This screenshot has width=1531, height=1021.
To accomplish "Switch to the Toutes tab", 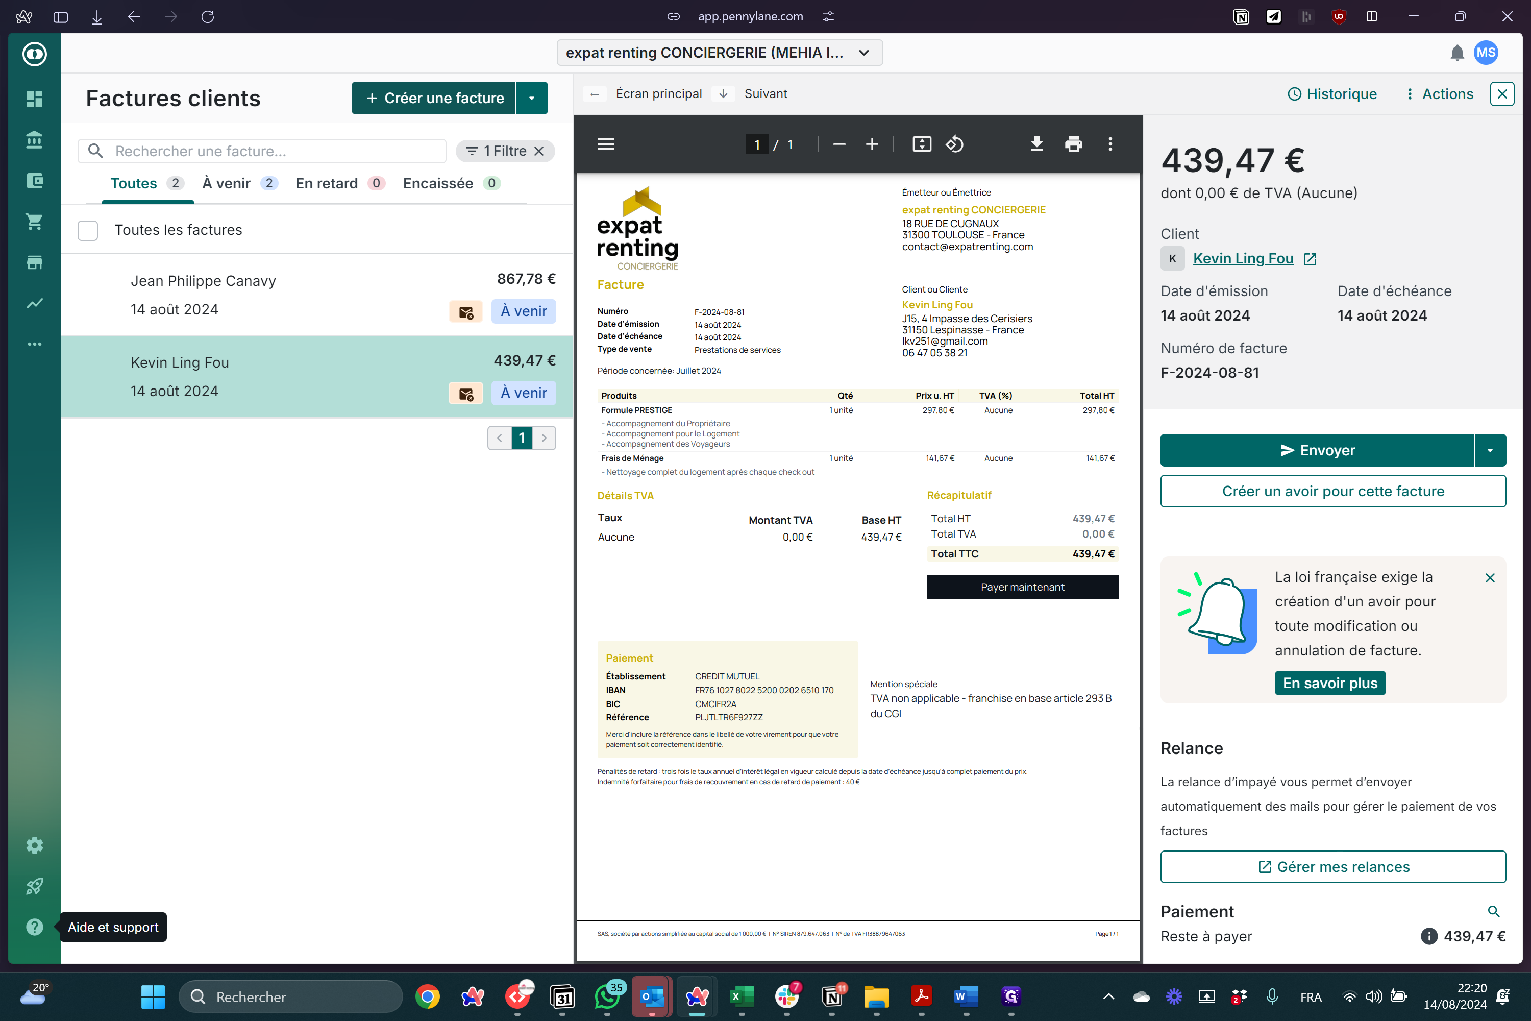I will (148, 184).
